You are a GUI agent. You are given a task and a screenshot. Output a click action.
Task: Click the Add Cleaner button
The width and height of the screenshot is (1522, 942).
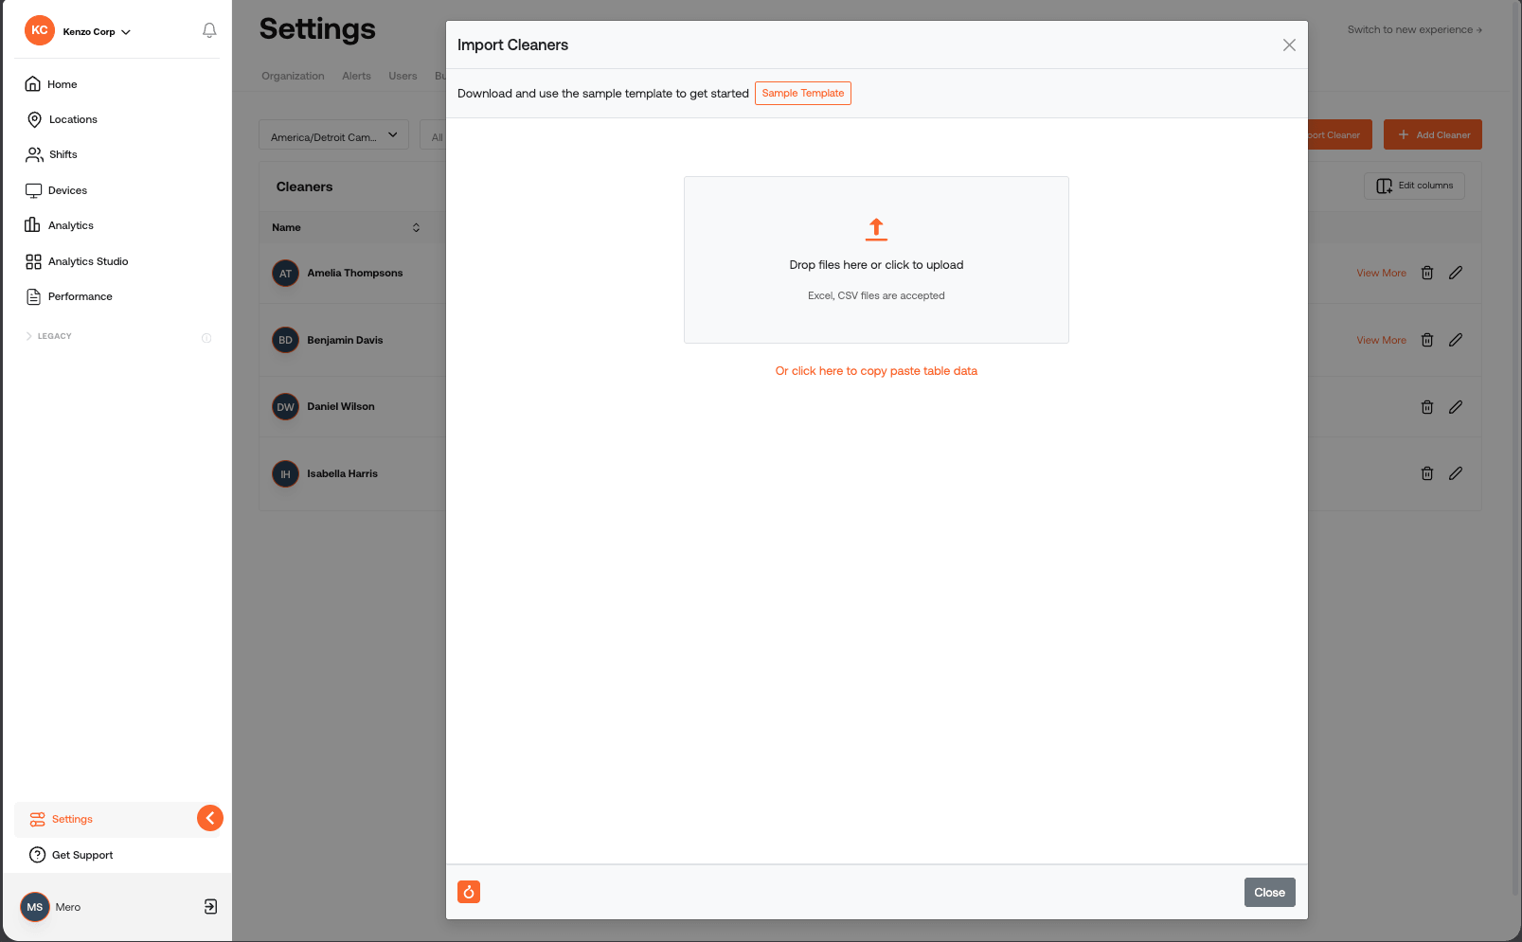tap(1433, 134)
